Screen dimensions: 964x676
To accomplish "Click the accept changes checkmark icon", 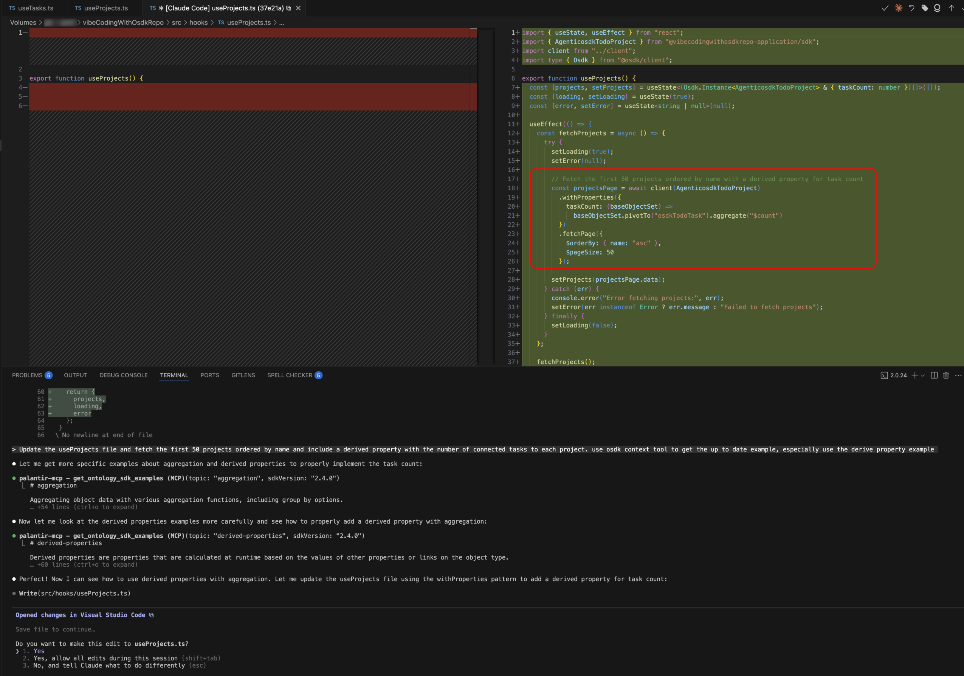I will [885, 8].
